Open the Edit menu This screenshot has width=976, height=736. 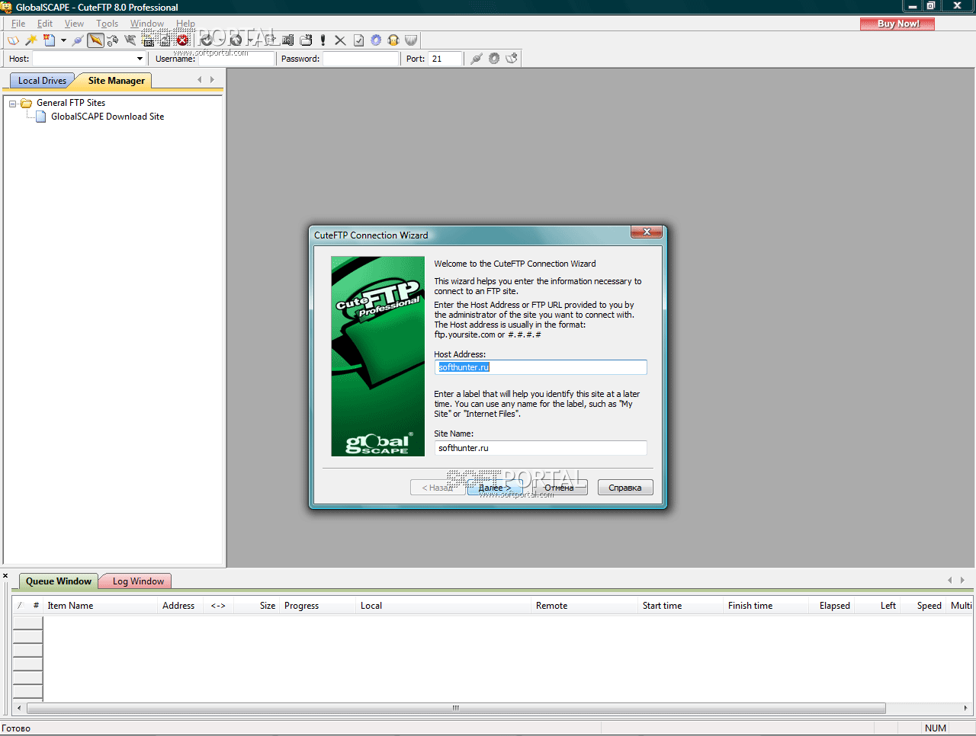[45, 24]
